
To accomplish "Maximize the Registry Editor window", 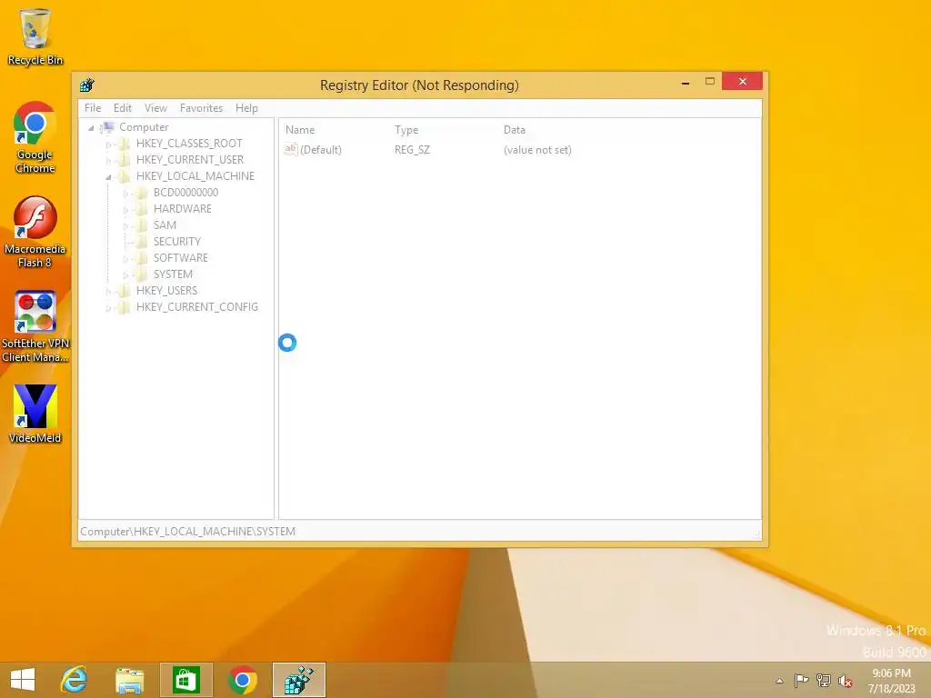I will (709, 81).
